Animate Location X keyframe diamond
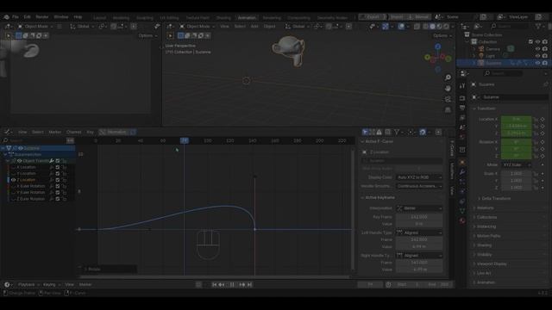The width and height of the screenshot is (552, 310). pos(543,120)
